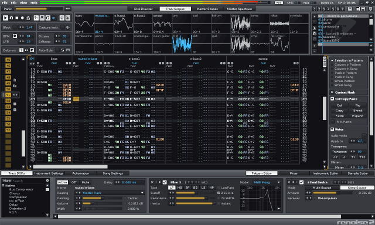Add instrument with upper plus button
Image resolution: width=375 pixels, height=225 pixels.
point(315,17)
